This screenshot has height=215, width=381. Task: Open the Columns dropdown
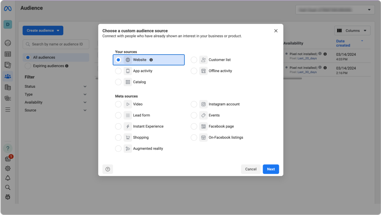(352, 31)
